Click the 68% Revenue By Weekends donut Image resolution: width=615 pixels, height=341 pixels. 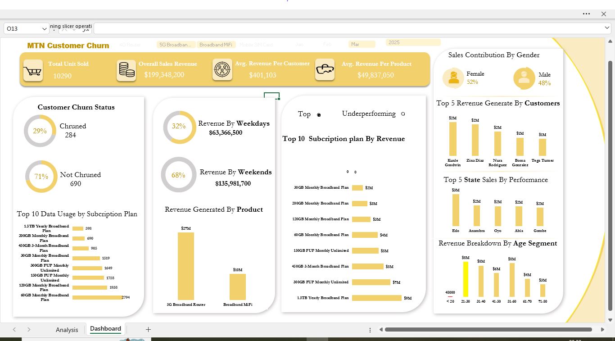point(179,175)
